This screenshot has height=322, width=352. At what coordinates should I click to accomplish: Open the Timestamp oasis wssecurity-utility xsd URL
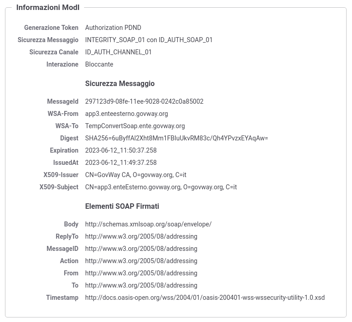tap(205, 298)
